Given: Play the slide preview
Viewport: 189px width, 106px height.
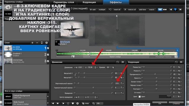Looking at the screenshot, I should (x=63, y=103).
